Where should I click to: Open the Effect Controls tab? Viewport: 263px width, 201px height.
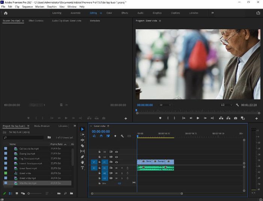click(x=36, y=21)
